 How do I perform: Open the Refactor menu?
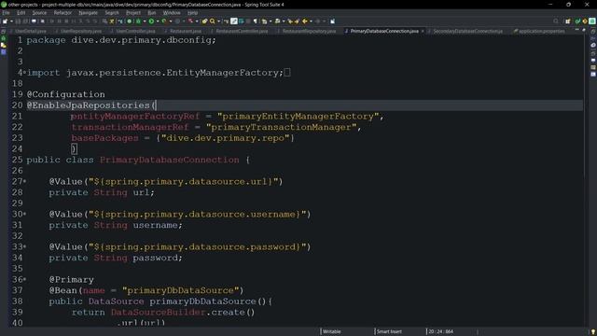tap(62, 12)
